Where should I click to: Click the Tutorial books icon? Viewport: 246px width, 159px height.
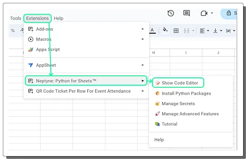click(x=157, y=124)
